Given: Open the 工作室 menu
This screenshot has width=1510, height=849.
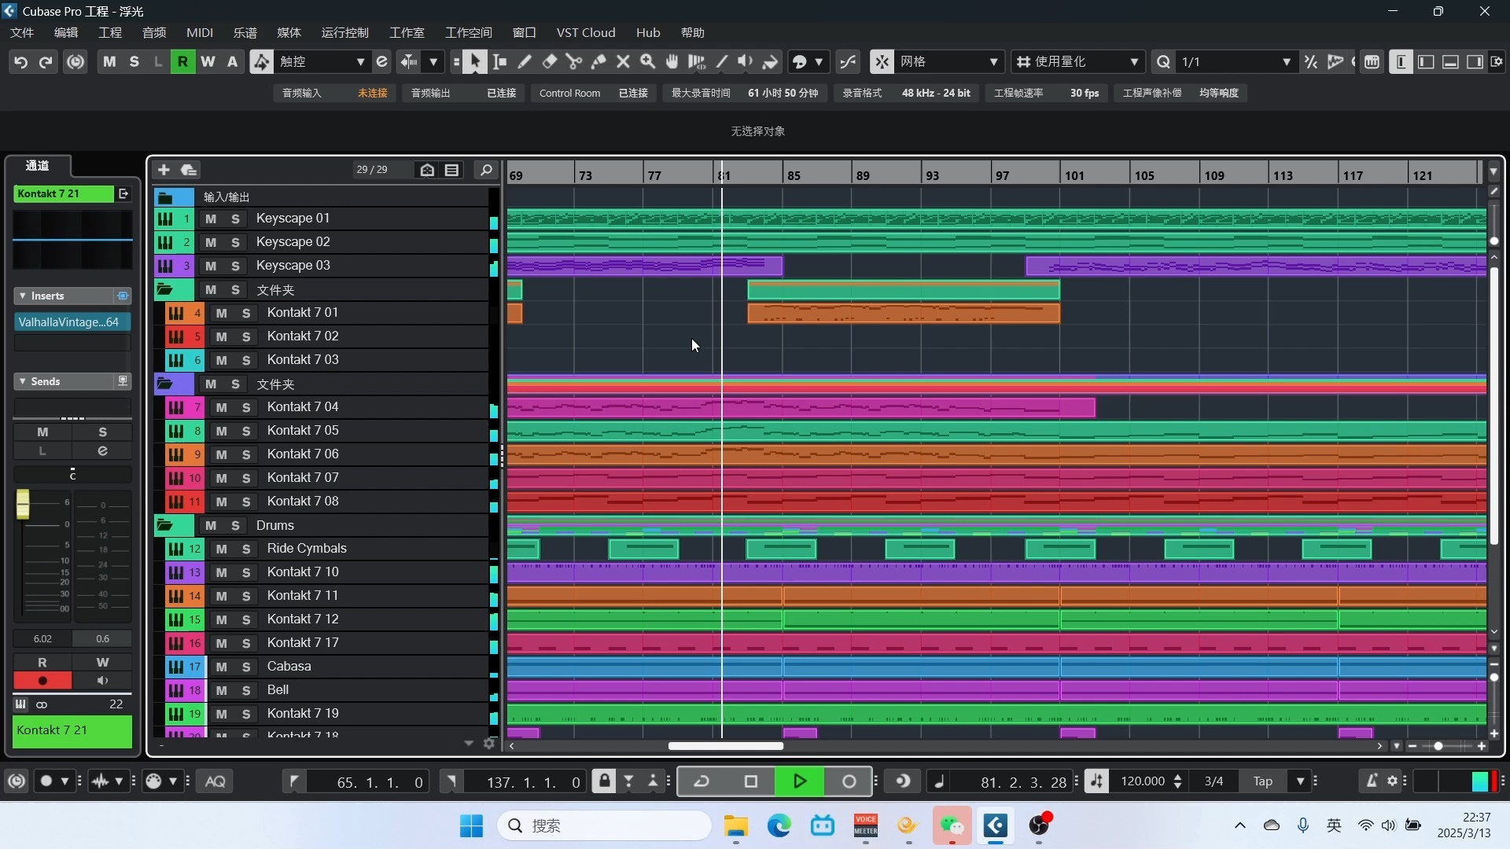Looking at the screenshot, I should point(407,32).
